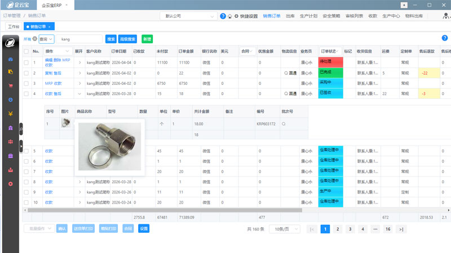Open the 合同 column filter dropdown
451x253 pixels.
pyautogui.click(x=247, y=51)
